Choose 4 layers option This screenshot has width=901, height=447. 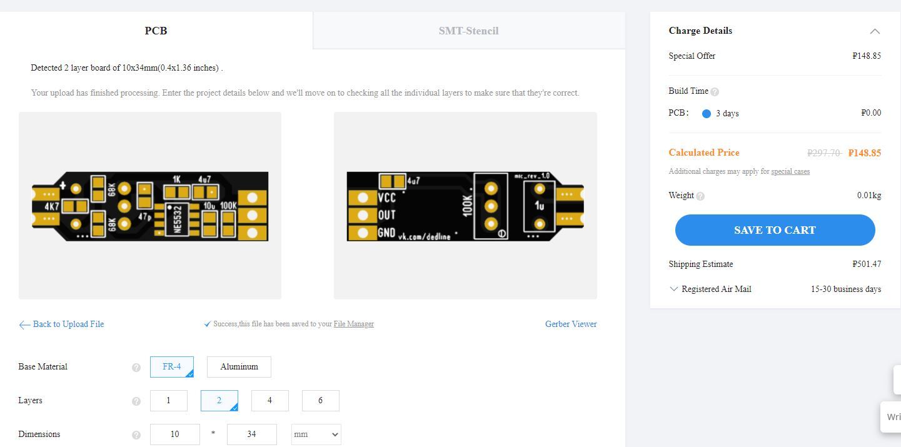point(270,401)
